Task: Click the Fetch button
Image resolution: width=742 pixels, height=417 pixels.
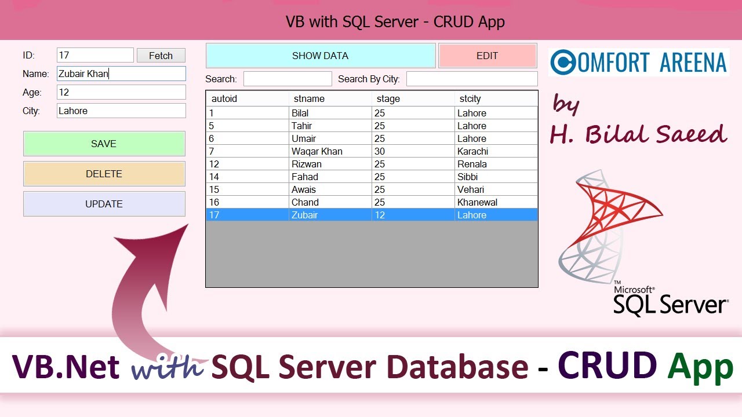Action: pos(161,56)
